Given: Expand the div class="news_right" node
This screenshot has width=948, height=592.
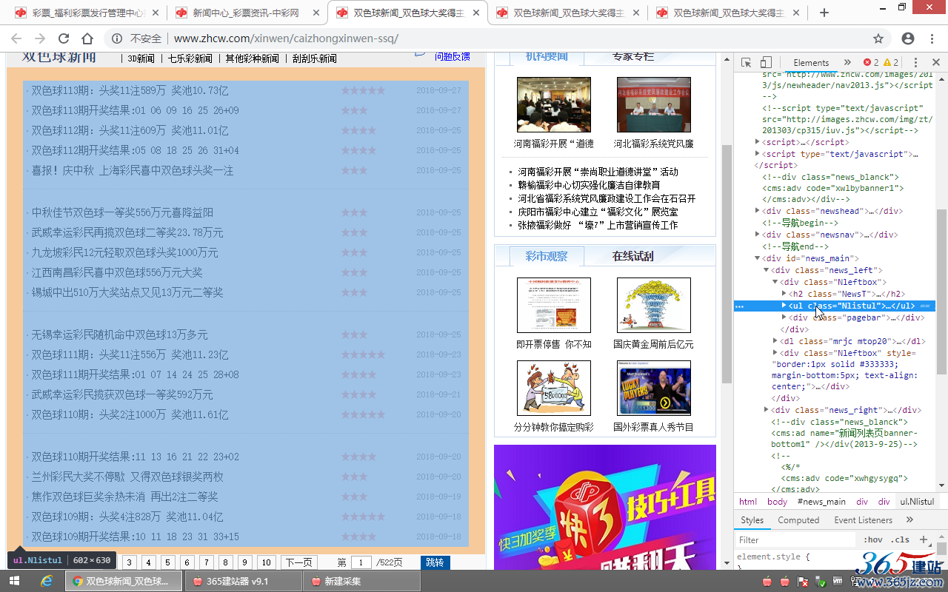Looking at the screenshot, I should [x=767, y=410].
